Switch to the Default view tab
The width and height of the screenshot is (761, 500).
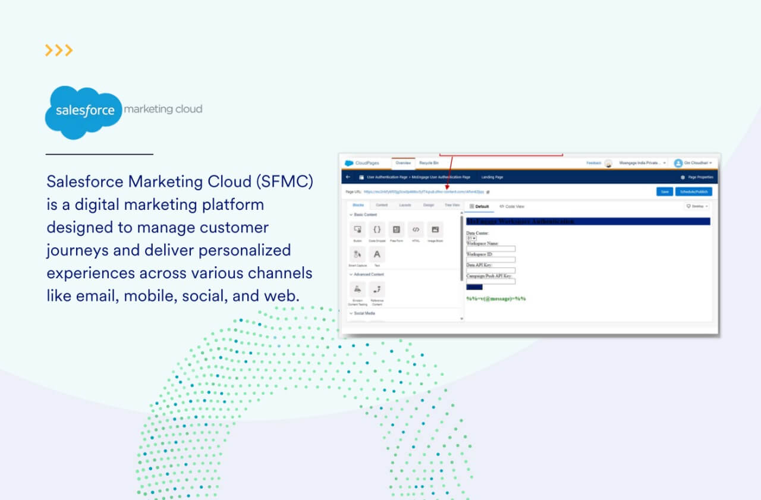coord(479,206)
